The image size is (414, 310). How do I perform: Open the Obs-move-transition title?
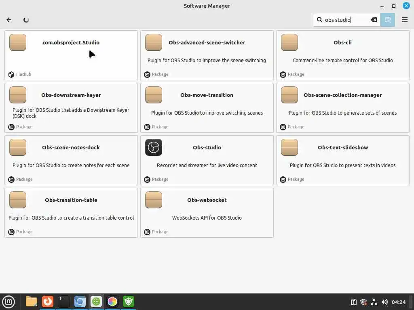point(207,95)
